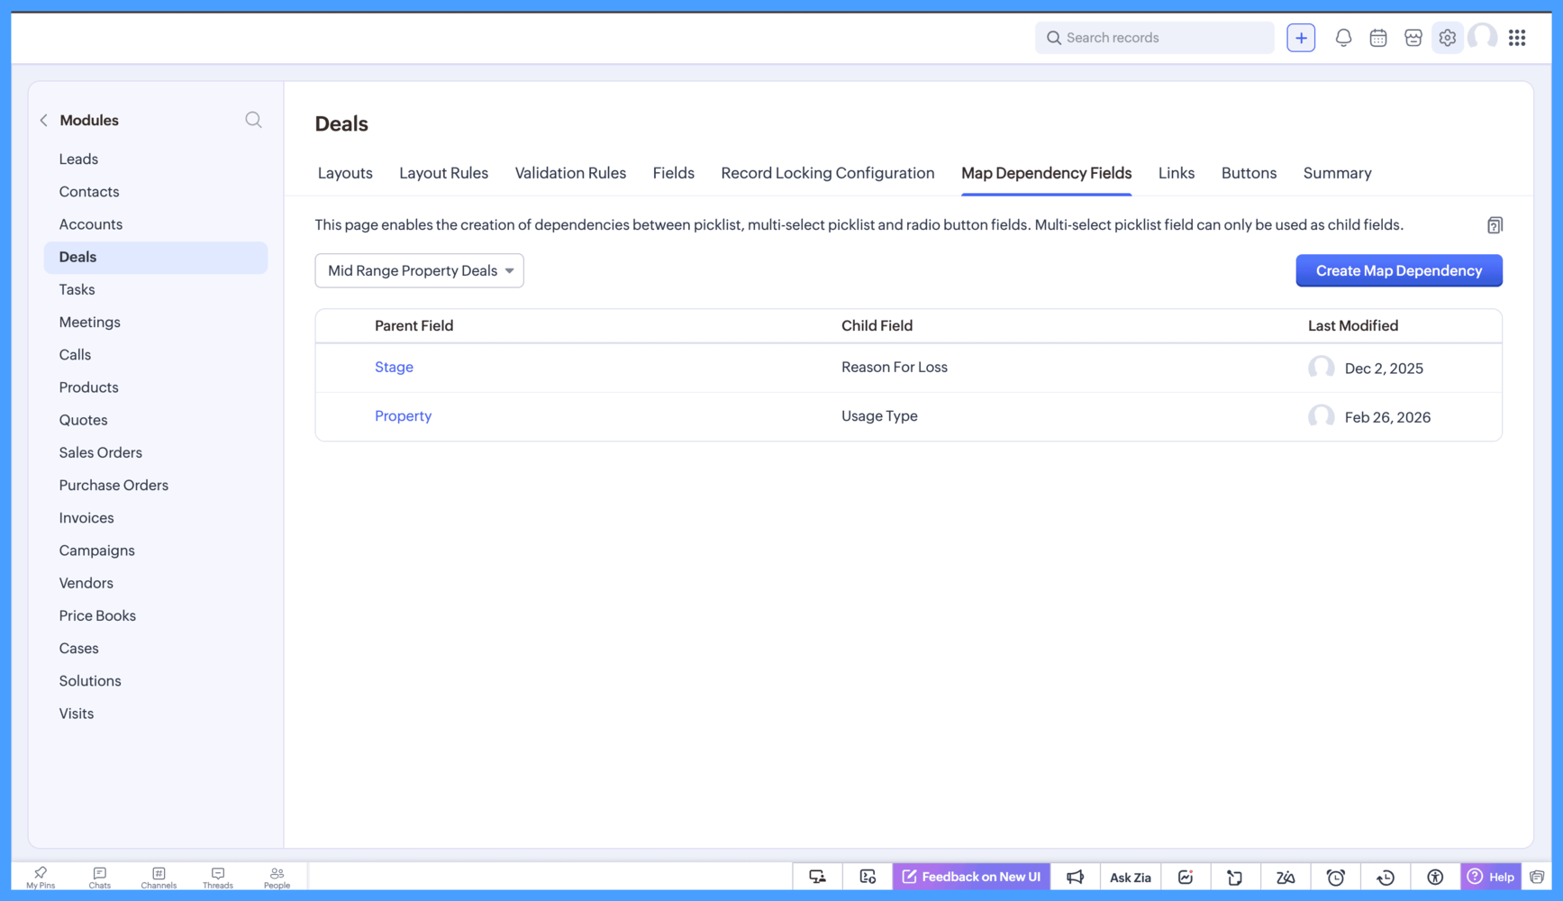Open the calendar icon in header
This screenshot has width=1563, height=901.
[x=1378, y=38]
